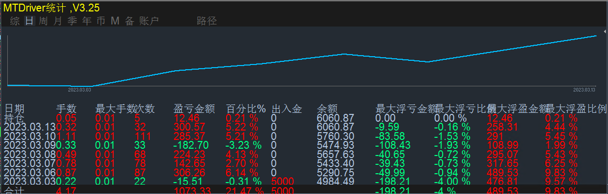Open the 周 weekly tab

click(x=43, y=21)
